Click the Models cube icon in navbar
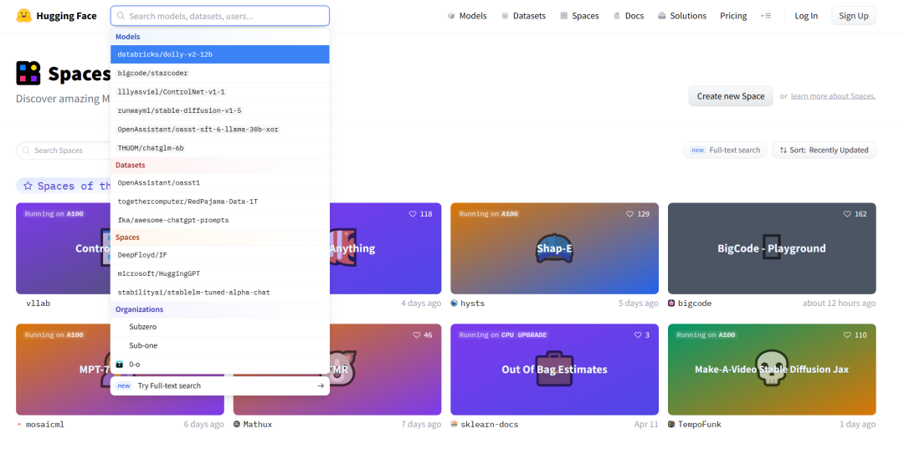Viewport: 904px width, 449px height. point(451,16)
